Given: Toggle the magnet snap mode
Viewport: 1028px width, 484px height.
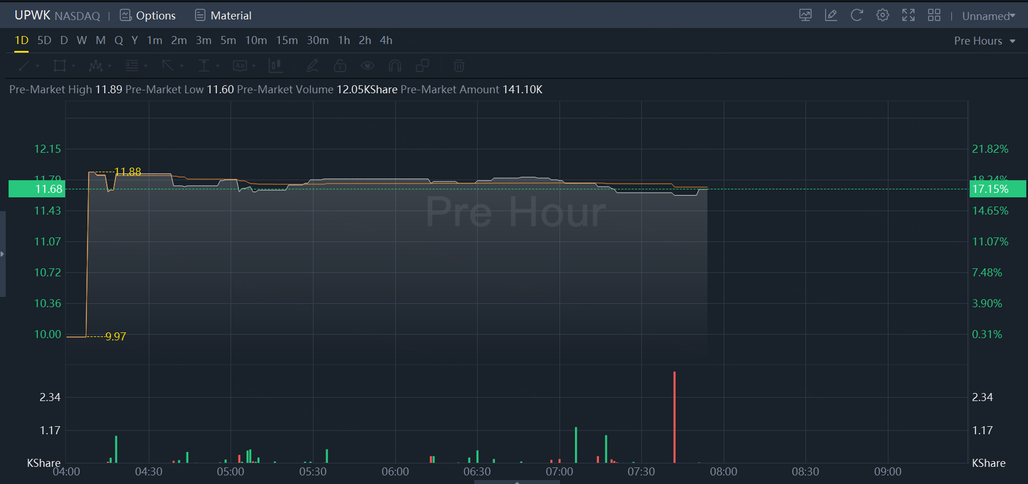Looking at the screenshot, I should (395, 66).
